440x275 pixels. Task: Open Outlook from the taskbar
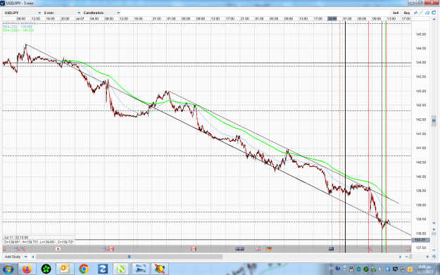point(65,269)
